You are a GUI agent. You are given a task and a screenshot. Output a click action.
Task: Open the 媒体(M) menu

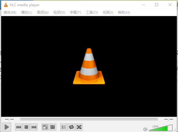pyautogui.click(x=10, y=12)
